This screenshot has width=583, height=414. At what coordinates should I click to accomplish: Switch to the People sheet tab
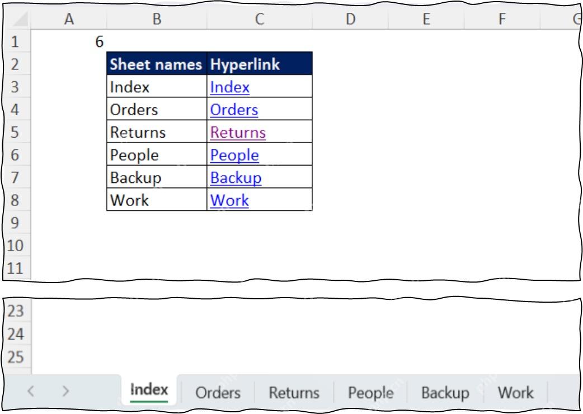click(x=371, y=392)
